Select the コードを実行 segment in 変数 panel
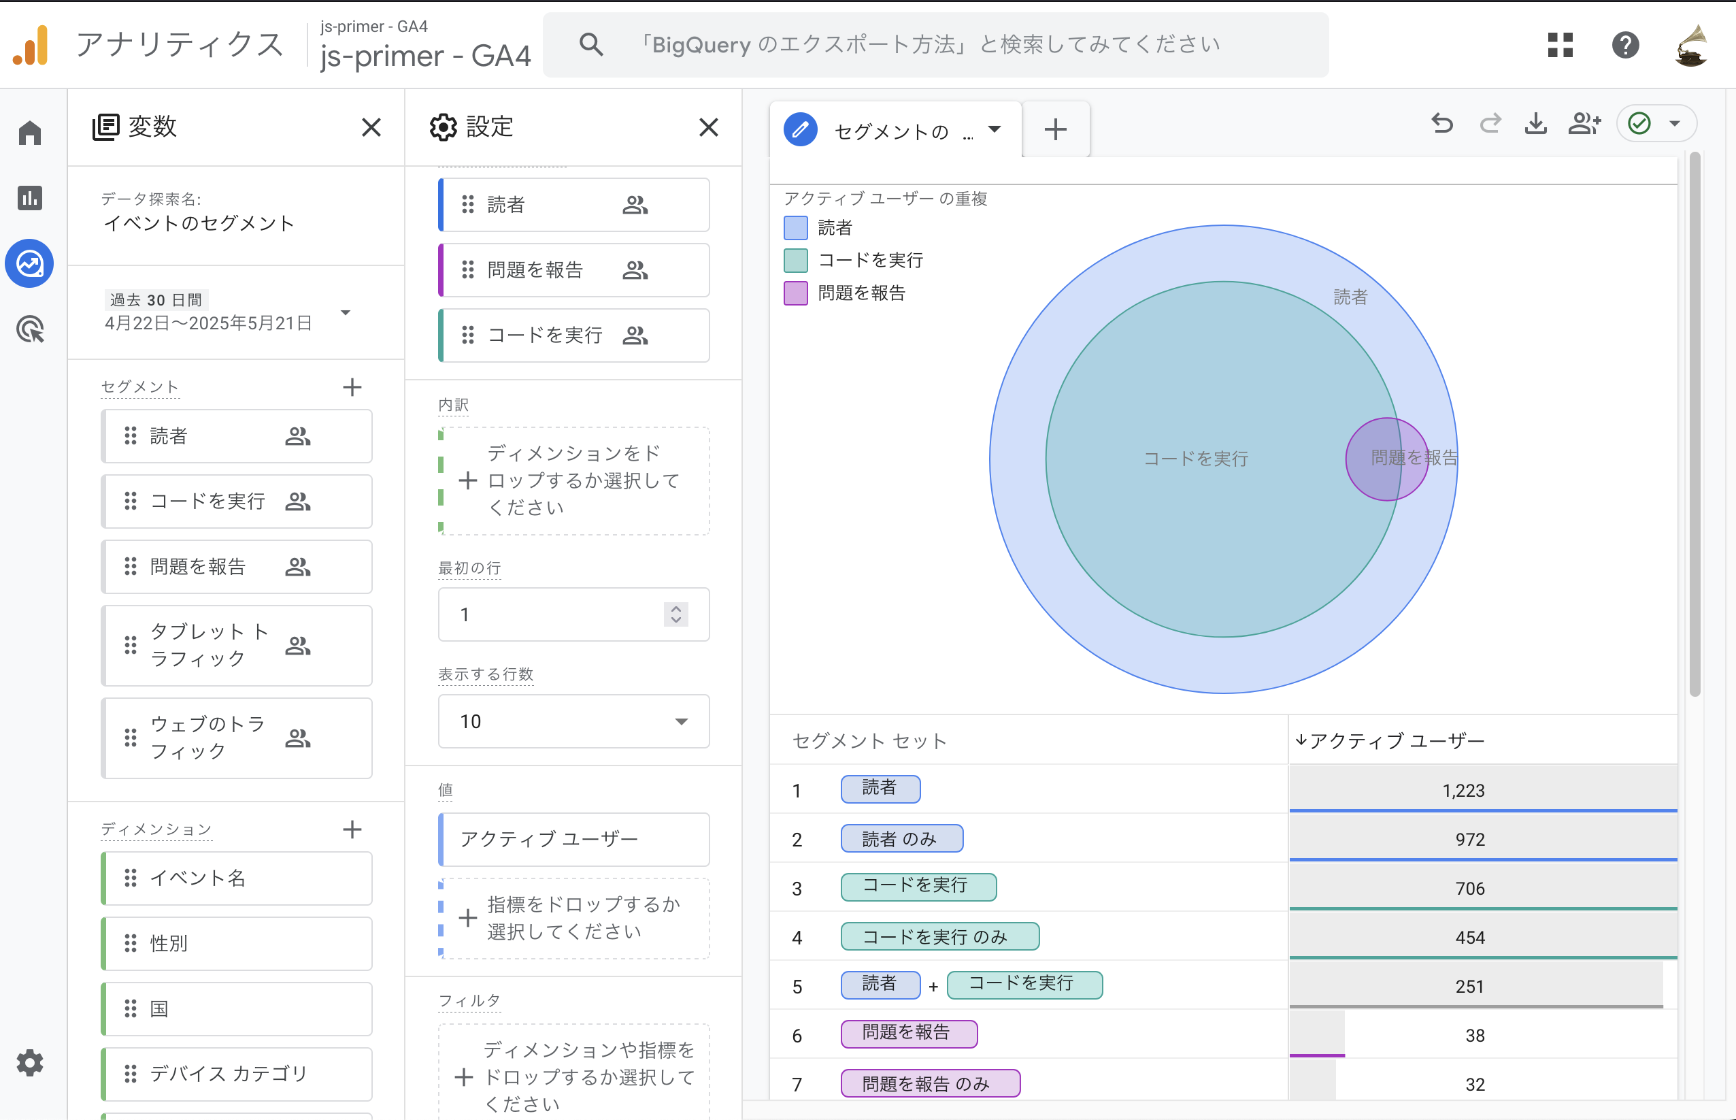 tap(237, 501)
